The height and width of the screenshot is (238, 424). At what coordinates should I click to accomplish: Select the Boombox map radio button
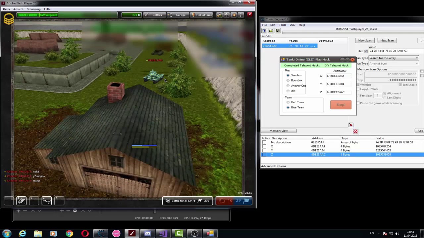click(x=288, y=81)
